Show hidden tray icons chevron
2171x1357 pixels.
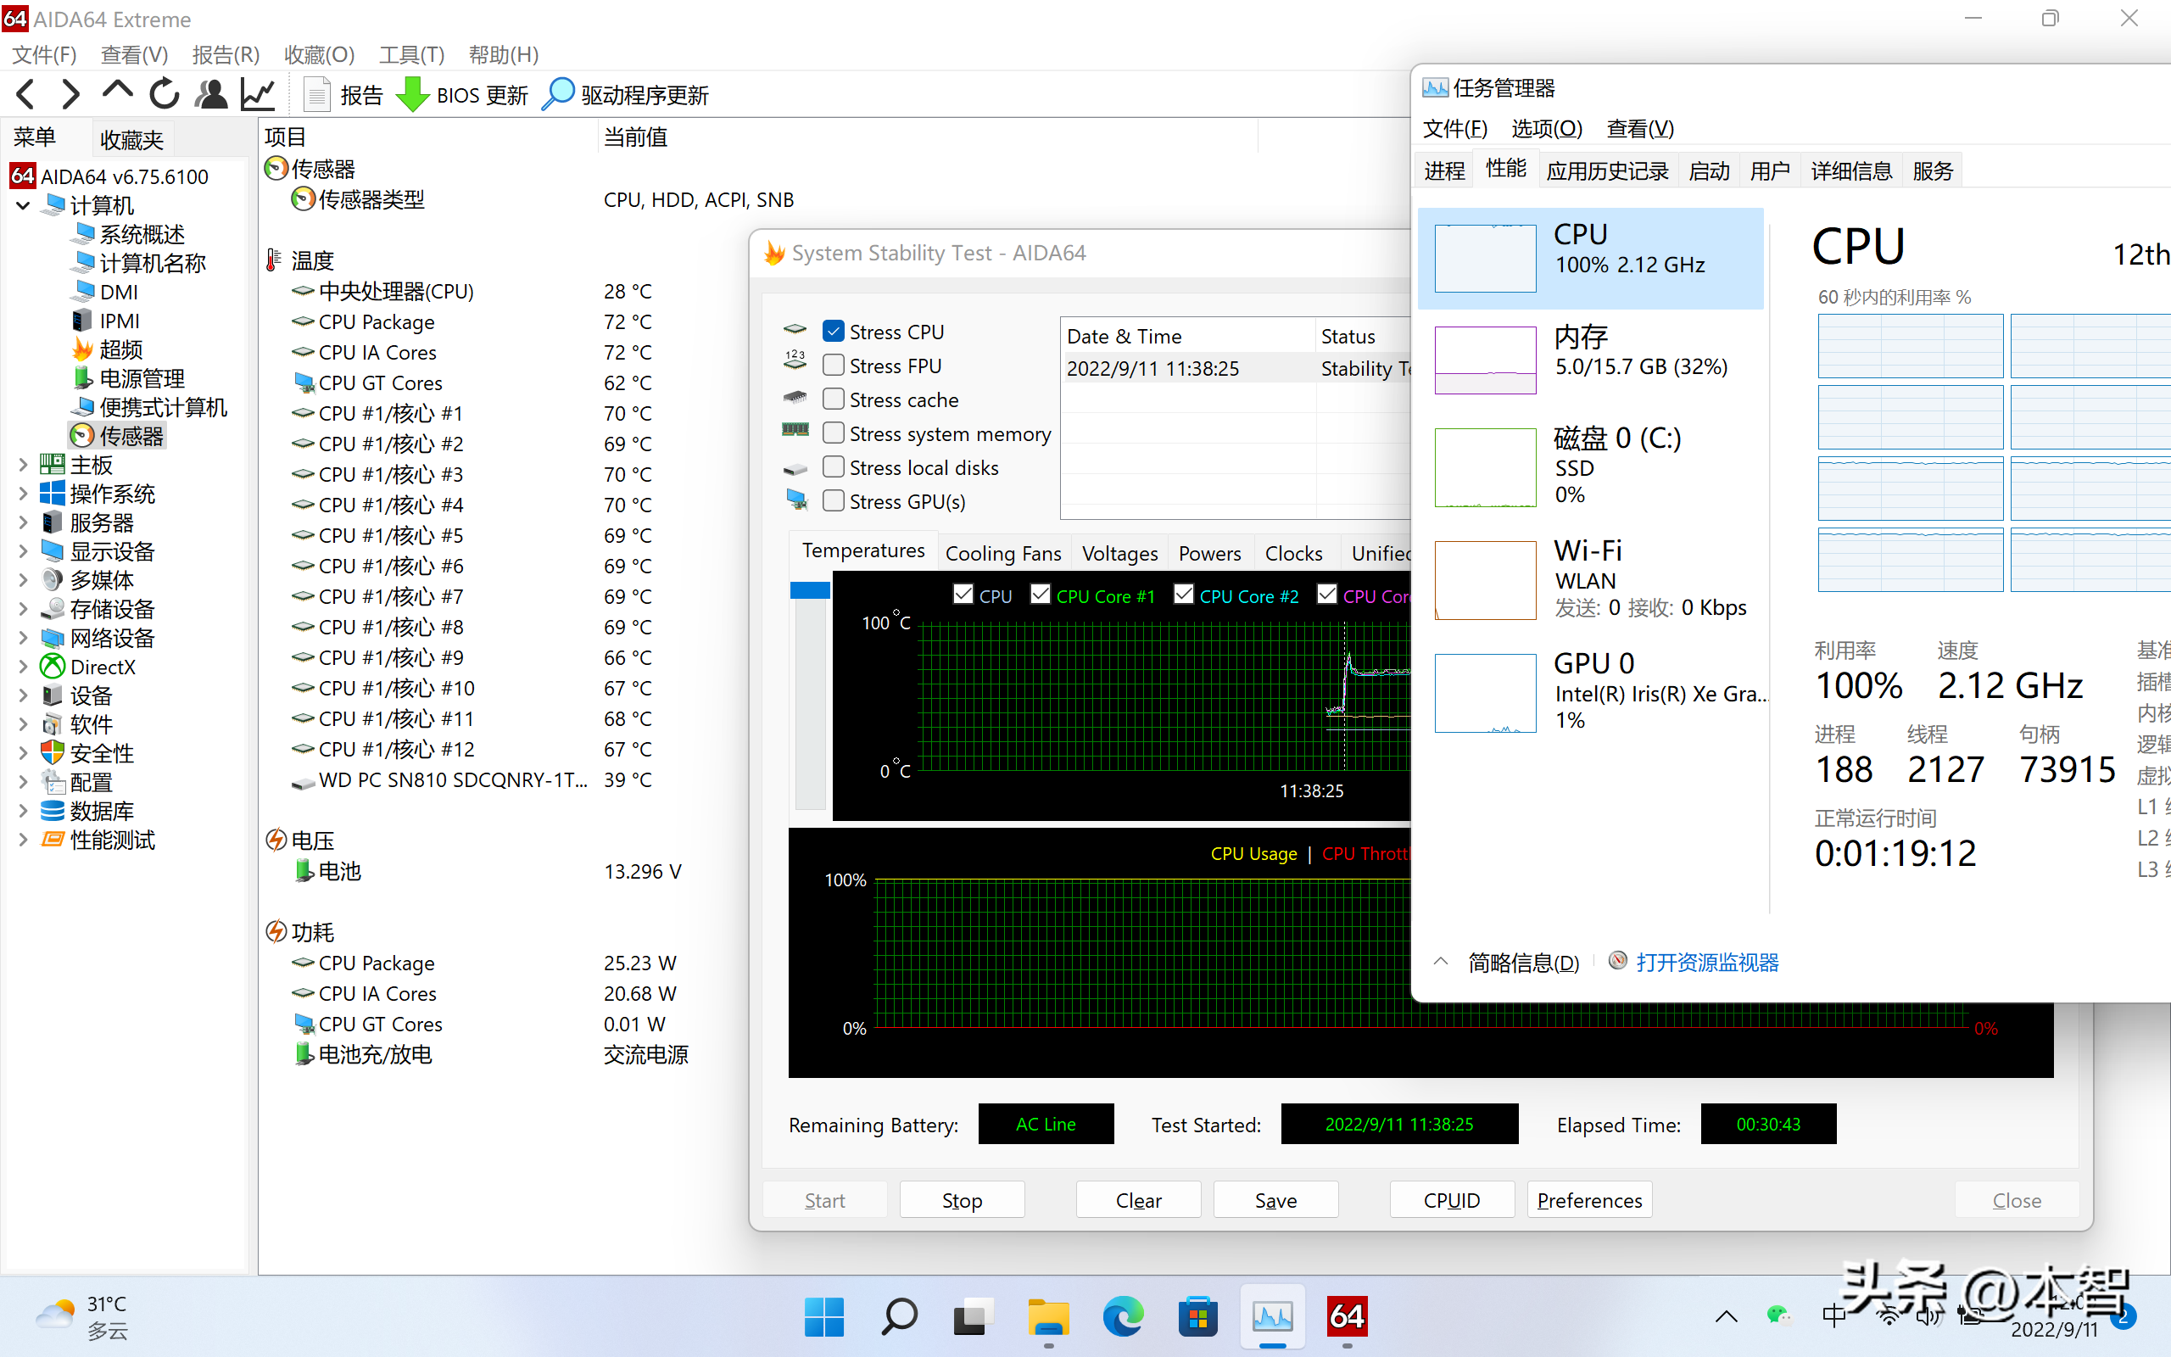tap(1726, 1316)
